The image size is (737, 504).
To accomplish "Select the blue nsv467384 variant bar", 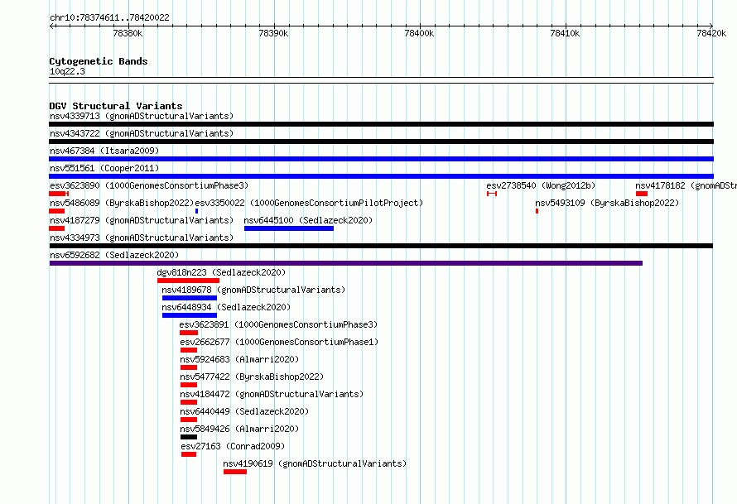I will [x=381, y=159].
